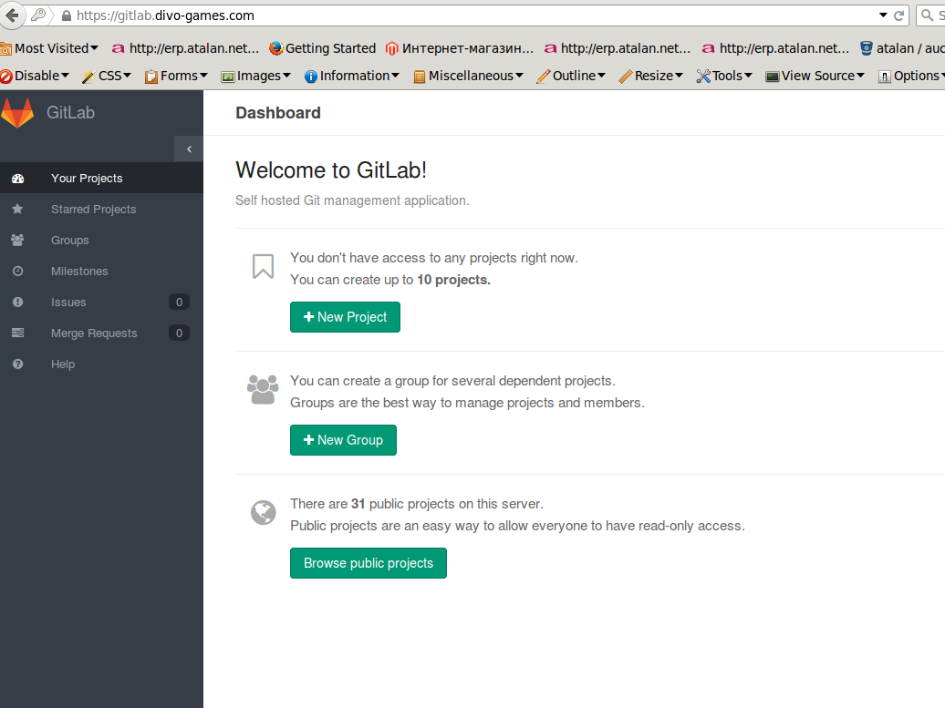Click the dashboard icon beside Your Projects
945x708 pixels.
[17, 179]
